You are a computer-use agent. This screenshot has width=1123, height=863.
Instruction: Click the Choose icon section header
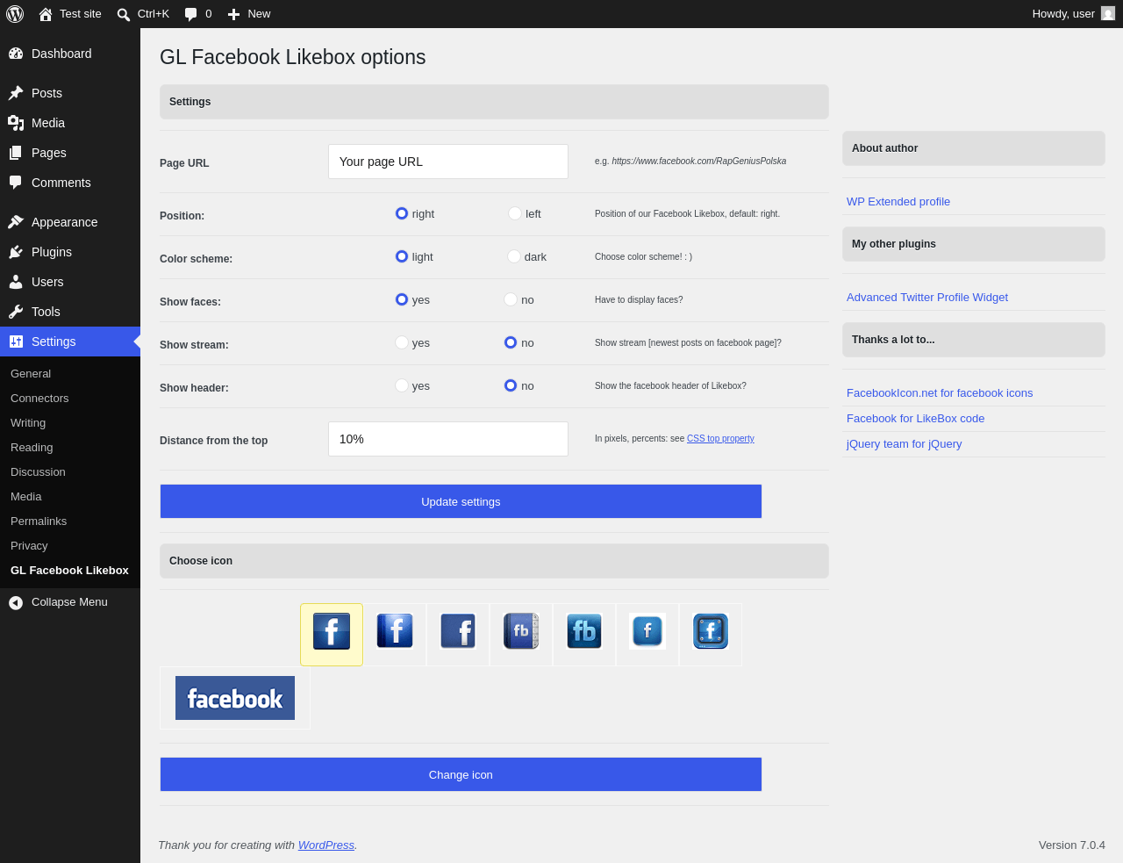coord(494,561)
